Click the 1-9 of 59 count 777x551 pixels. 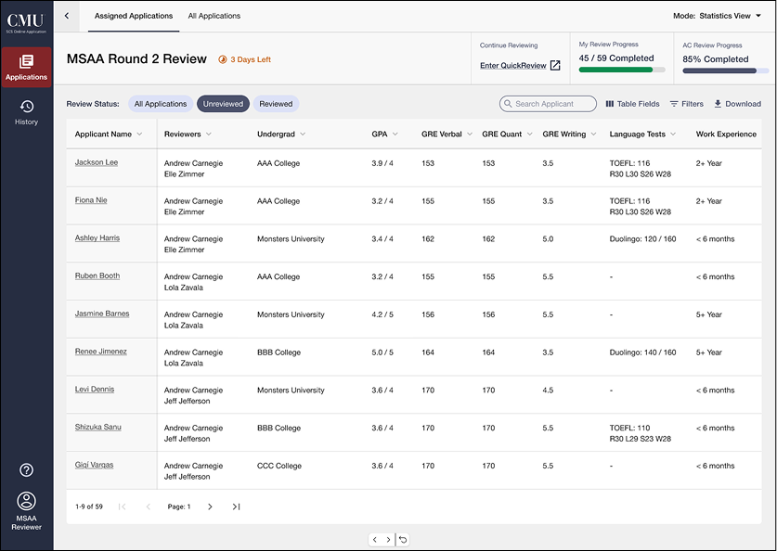89,506
